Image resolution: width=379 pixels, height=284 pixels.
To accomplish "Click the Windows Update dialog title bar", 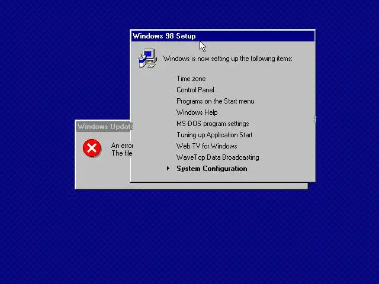I will pos(104,127).
